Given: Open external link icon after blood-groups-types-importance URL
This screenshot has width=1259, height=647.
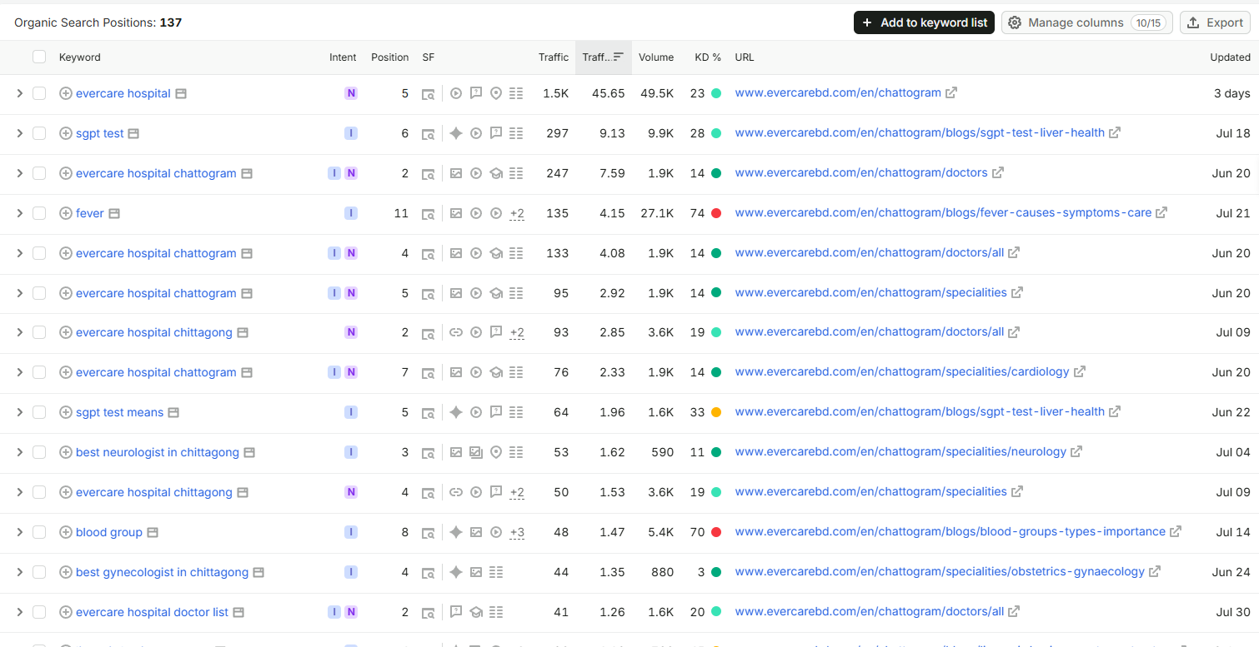Looking at the screenshot, I should 1176,531.
